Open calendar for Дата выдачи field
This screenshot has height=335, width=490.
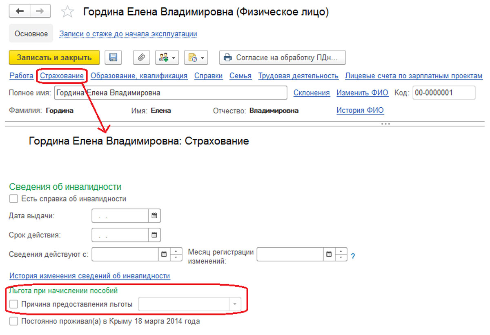pos(154,216)
